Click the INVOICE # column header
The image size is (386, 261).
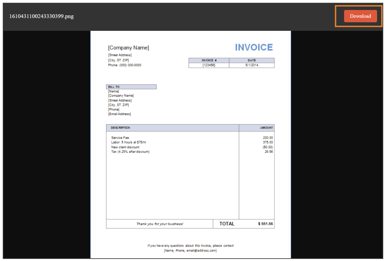(x=209, y=60)
